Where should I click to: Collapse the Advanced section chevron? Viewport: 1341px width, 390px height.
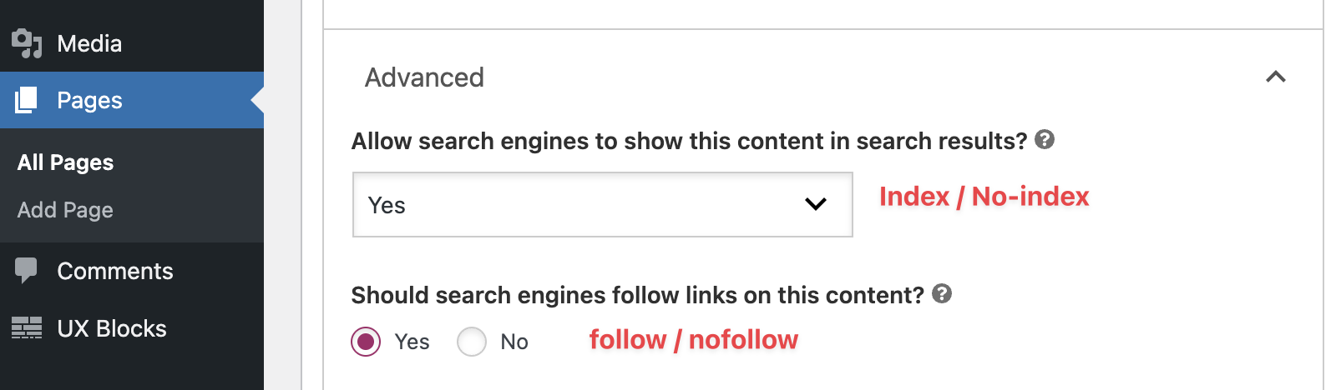tap(1275, 77)
